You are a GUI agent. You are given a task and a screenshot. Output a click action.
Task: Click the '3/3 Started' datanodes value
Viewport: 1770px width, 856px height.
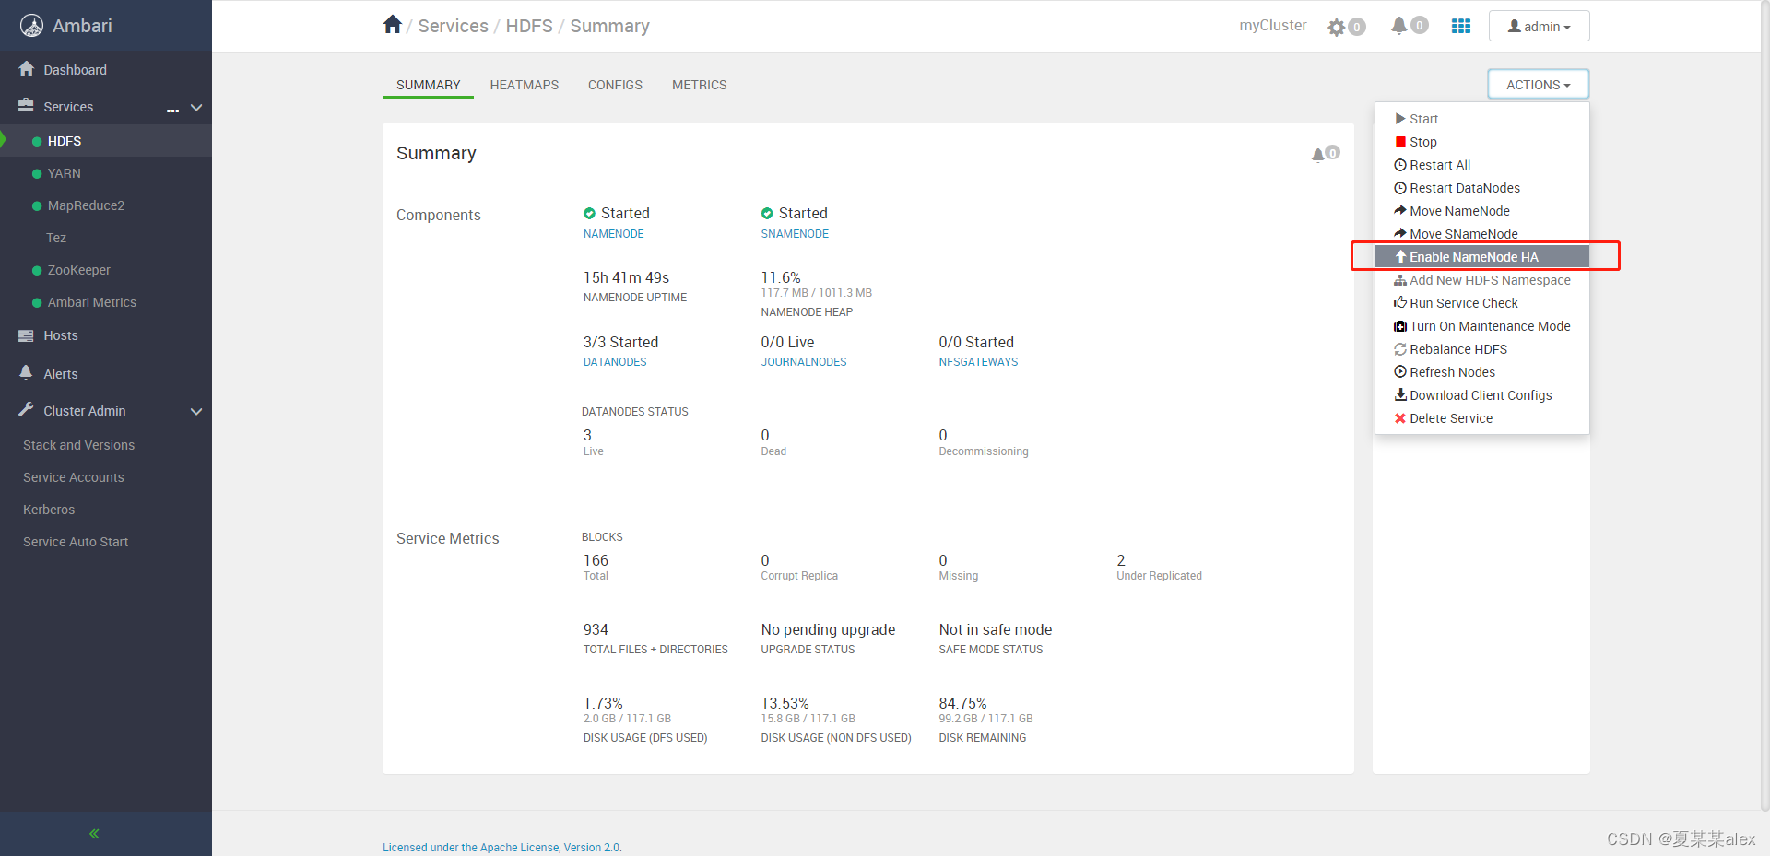[620, 343]
